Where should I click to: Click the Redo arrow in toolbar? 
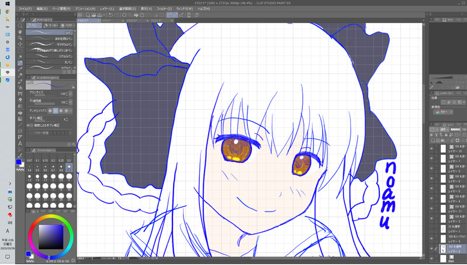click(x=116, y=15)
